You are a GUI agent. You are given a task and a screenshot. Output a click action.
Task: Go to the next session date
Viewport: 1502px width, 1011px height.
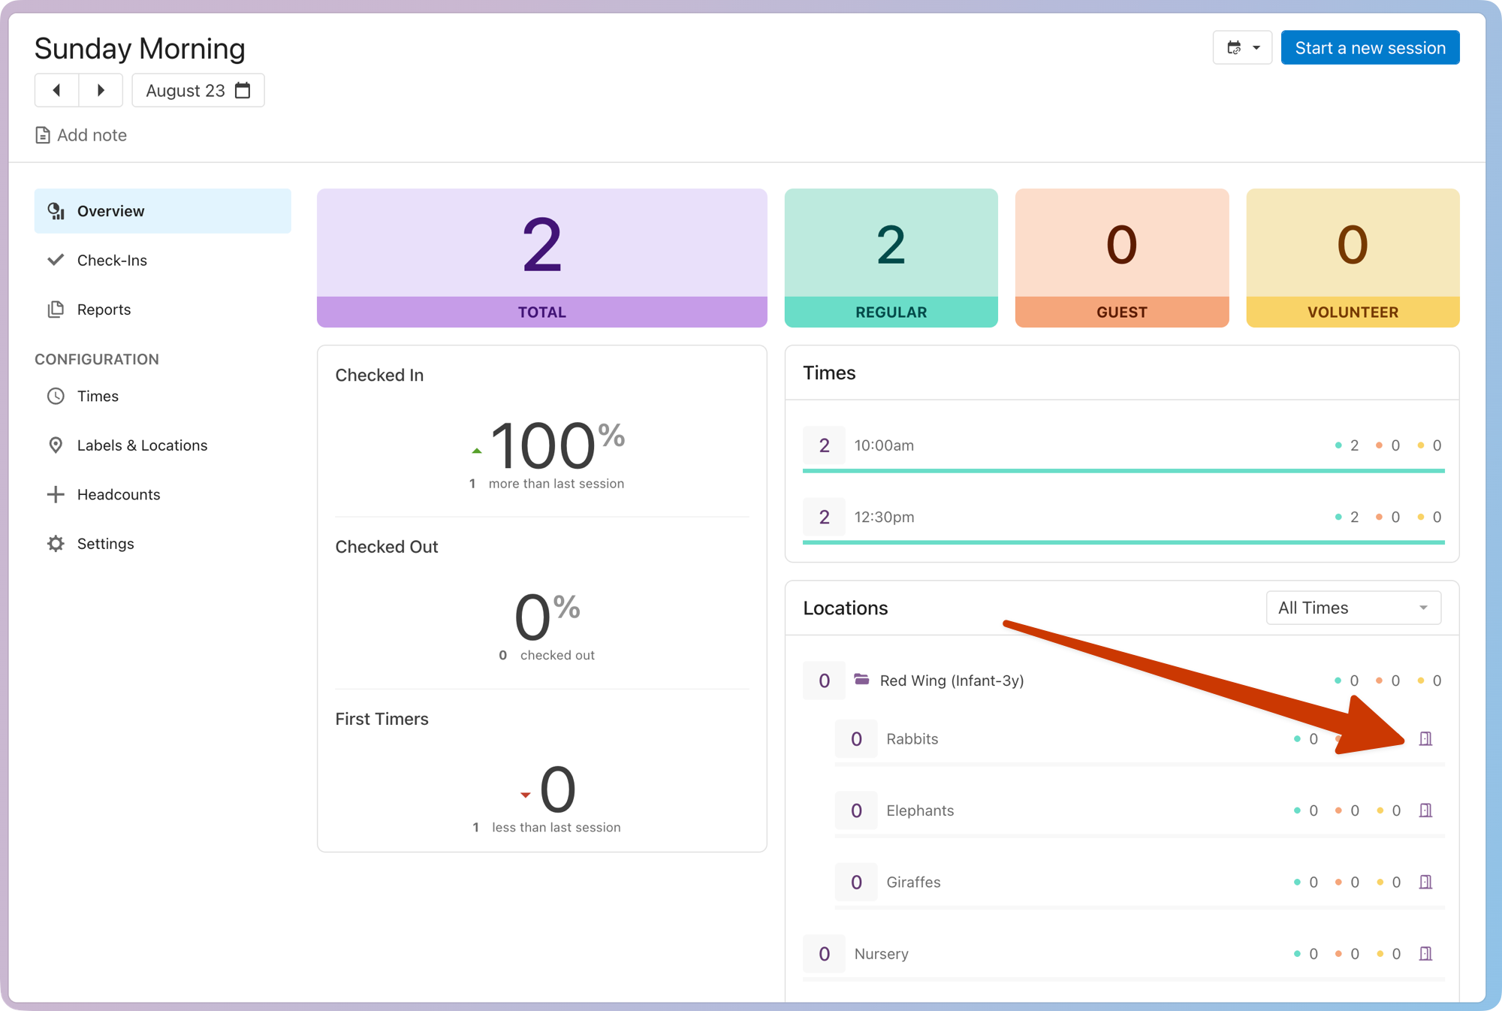tap(101, 90)
